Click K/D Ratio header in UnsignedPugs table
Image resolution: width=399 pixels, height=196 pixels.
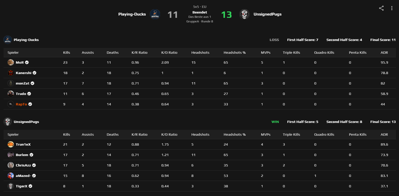169,134
